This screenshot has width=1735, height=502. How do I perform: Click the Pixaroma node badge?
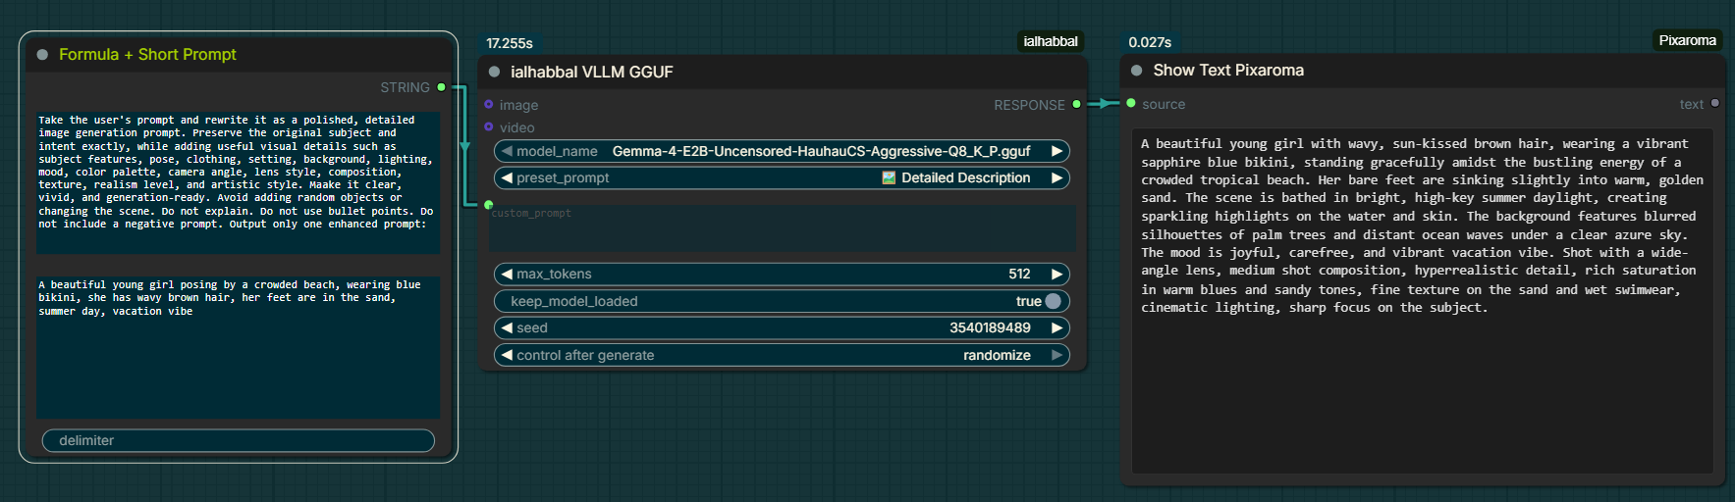click(1687, 40)
